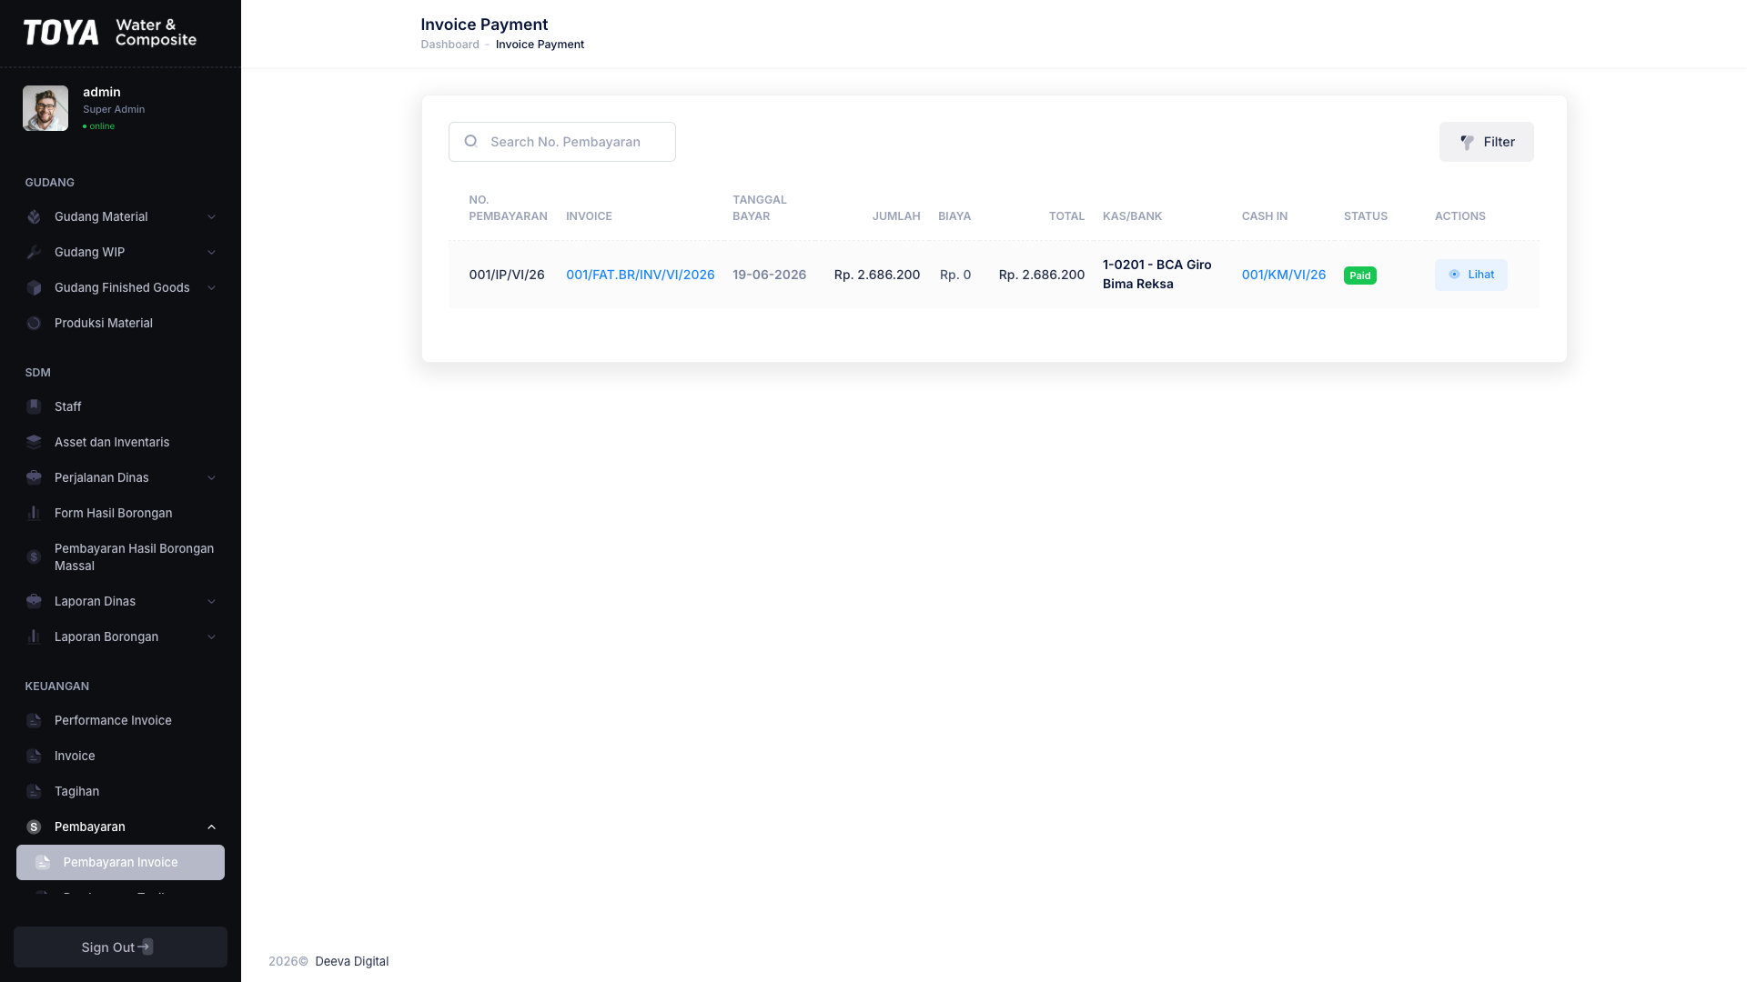Open Produksi Material menu item
Viewport: 1747px width, 982px height.
tap(120, 323)
